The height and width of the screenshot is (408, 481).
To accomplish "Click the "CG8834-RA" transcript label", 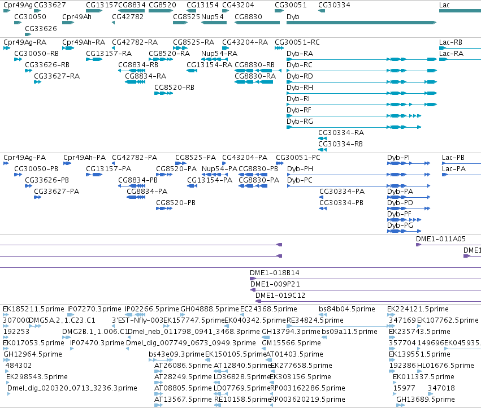I will 145,76.
